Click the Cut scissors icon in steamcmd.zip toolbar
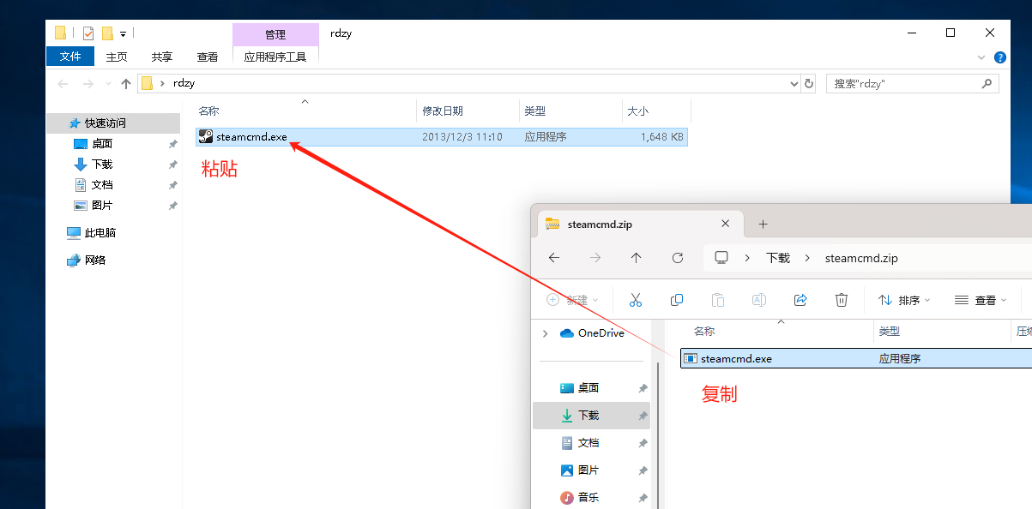Viewport: 1032px width, 509px height. (x=636, y=300)
